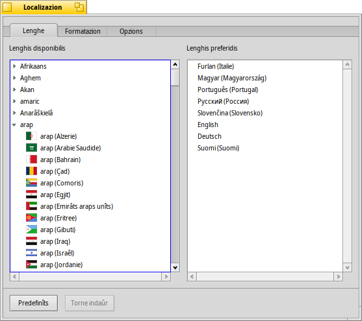Click the Iraq flag icon

31,241
